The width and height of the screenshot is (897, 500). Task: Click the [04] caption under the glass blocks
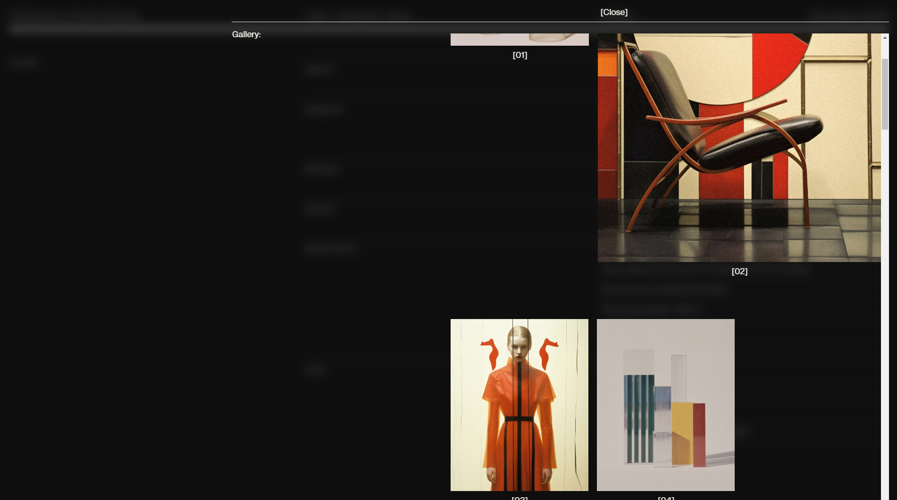pos(665,498)
